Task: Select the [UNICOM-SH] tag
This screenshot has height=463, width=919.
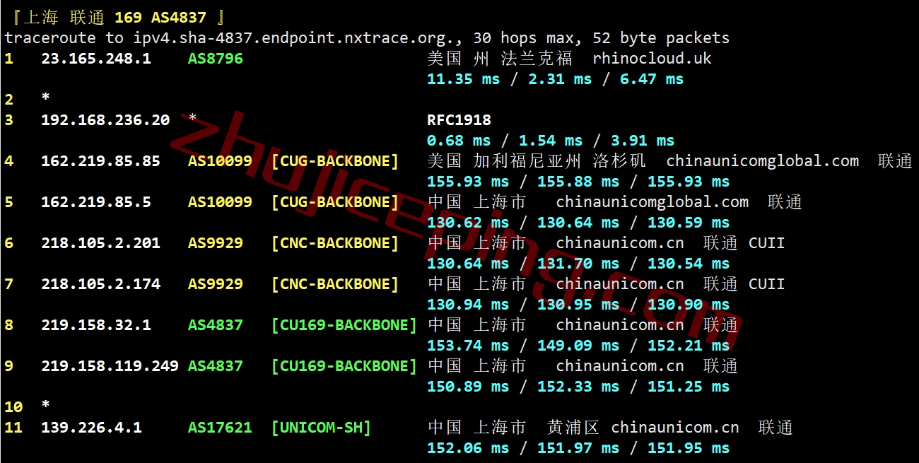Action: (321, 428)
